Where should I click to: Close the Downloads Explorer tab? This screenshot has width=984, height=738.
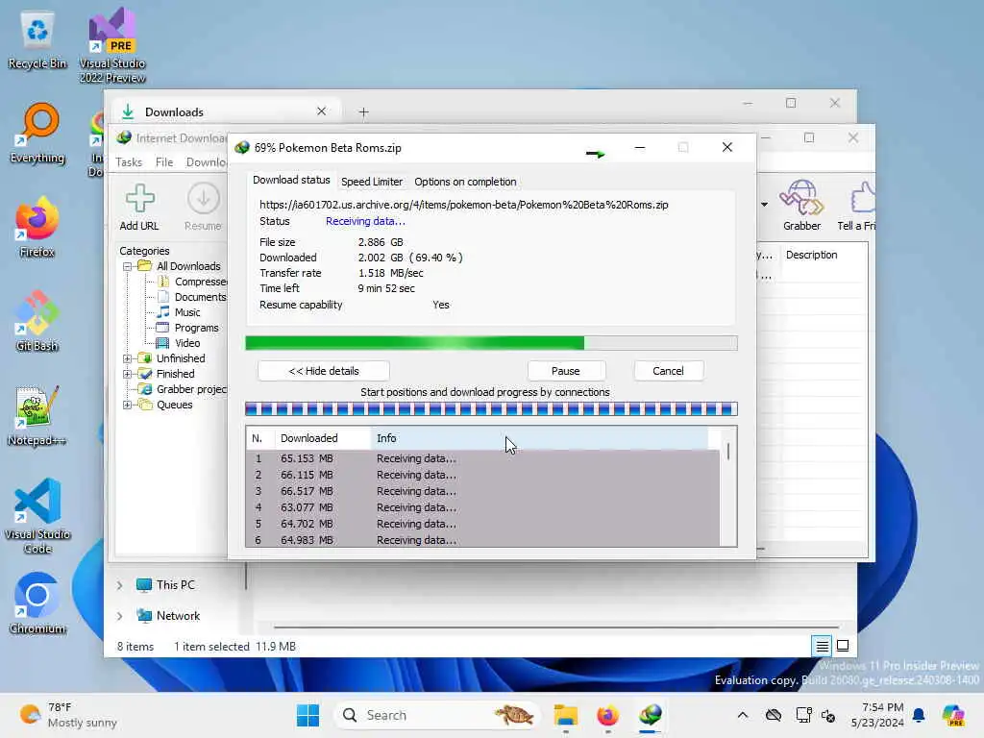321,111
